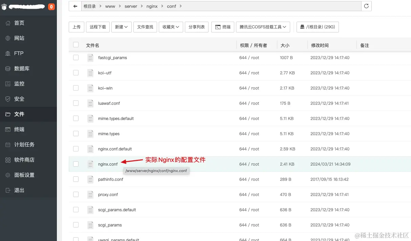This screenshot has height=241, width=411.
Task: Click the database icon for 数据库
Action: tap(8, 69)
